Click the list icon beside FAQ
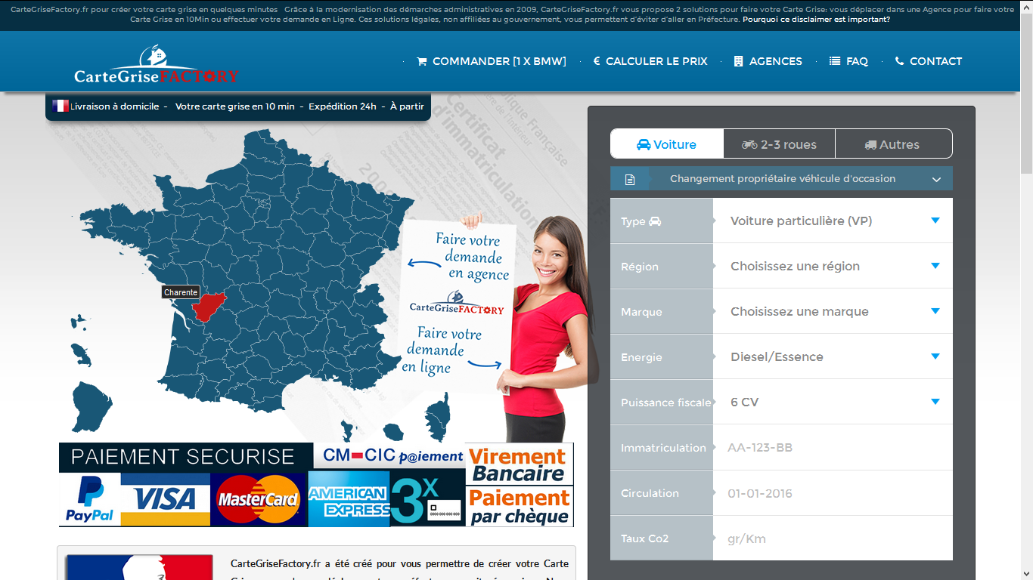The width and height of the screenshot is (1033, 580). (x=835, y=61)
